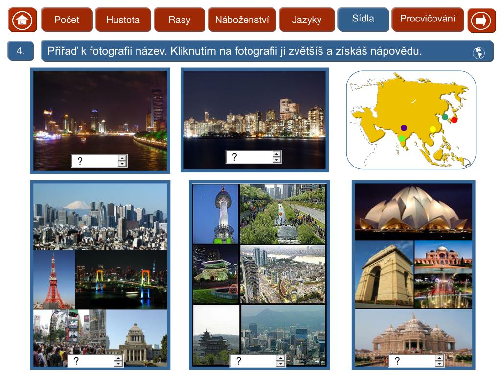Click the light green dot on the map
Image resolution: width=501 pixels, height=375 pixels.
pyautogui.click(x=402, y=138)
